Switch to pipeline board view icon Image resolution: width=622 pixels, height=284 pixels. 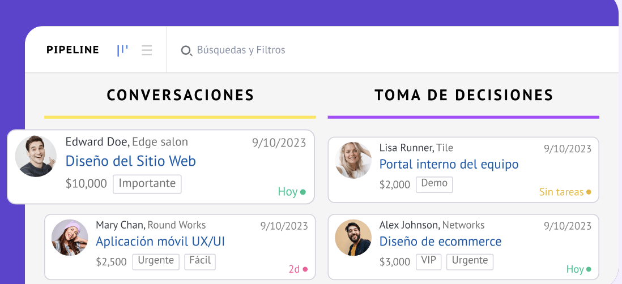tap(122, 50)
